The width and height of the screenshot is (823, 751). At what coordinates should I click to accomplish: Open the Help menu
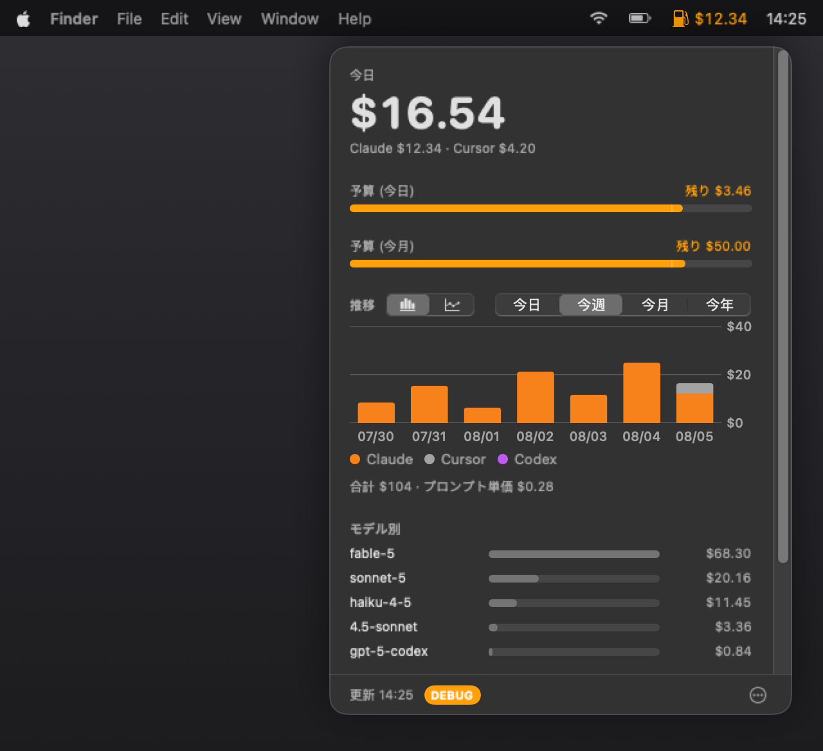click(354, 19)
